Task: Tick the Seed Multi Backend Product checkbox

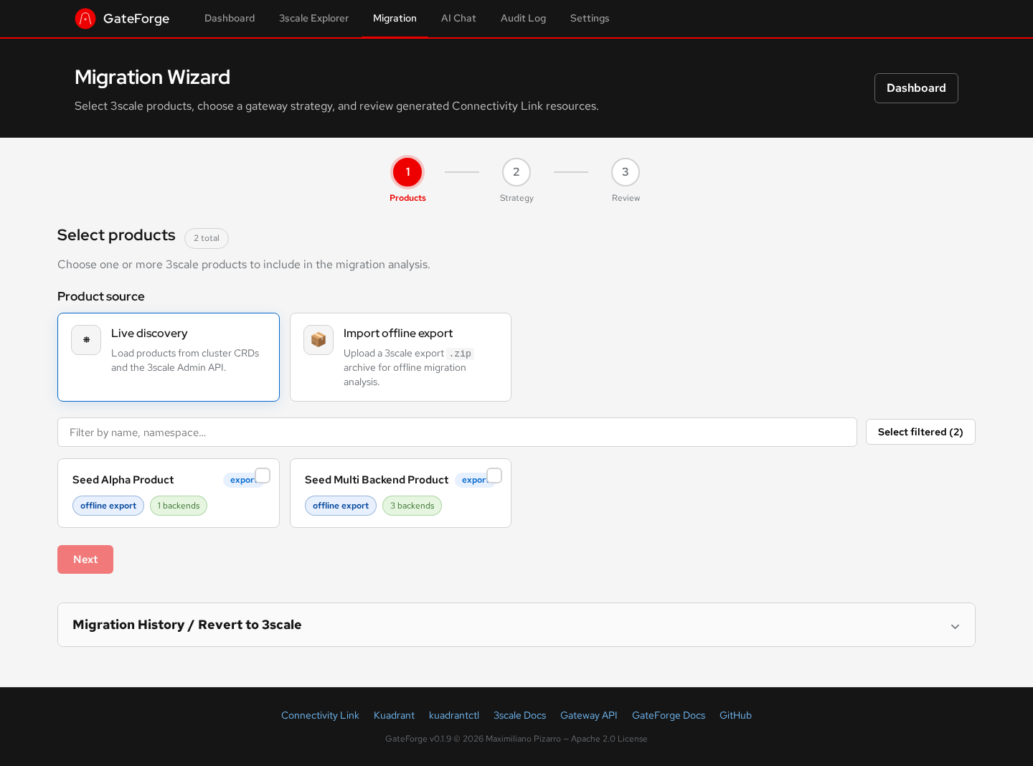Action: (494, 476)
